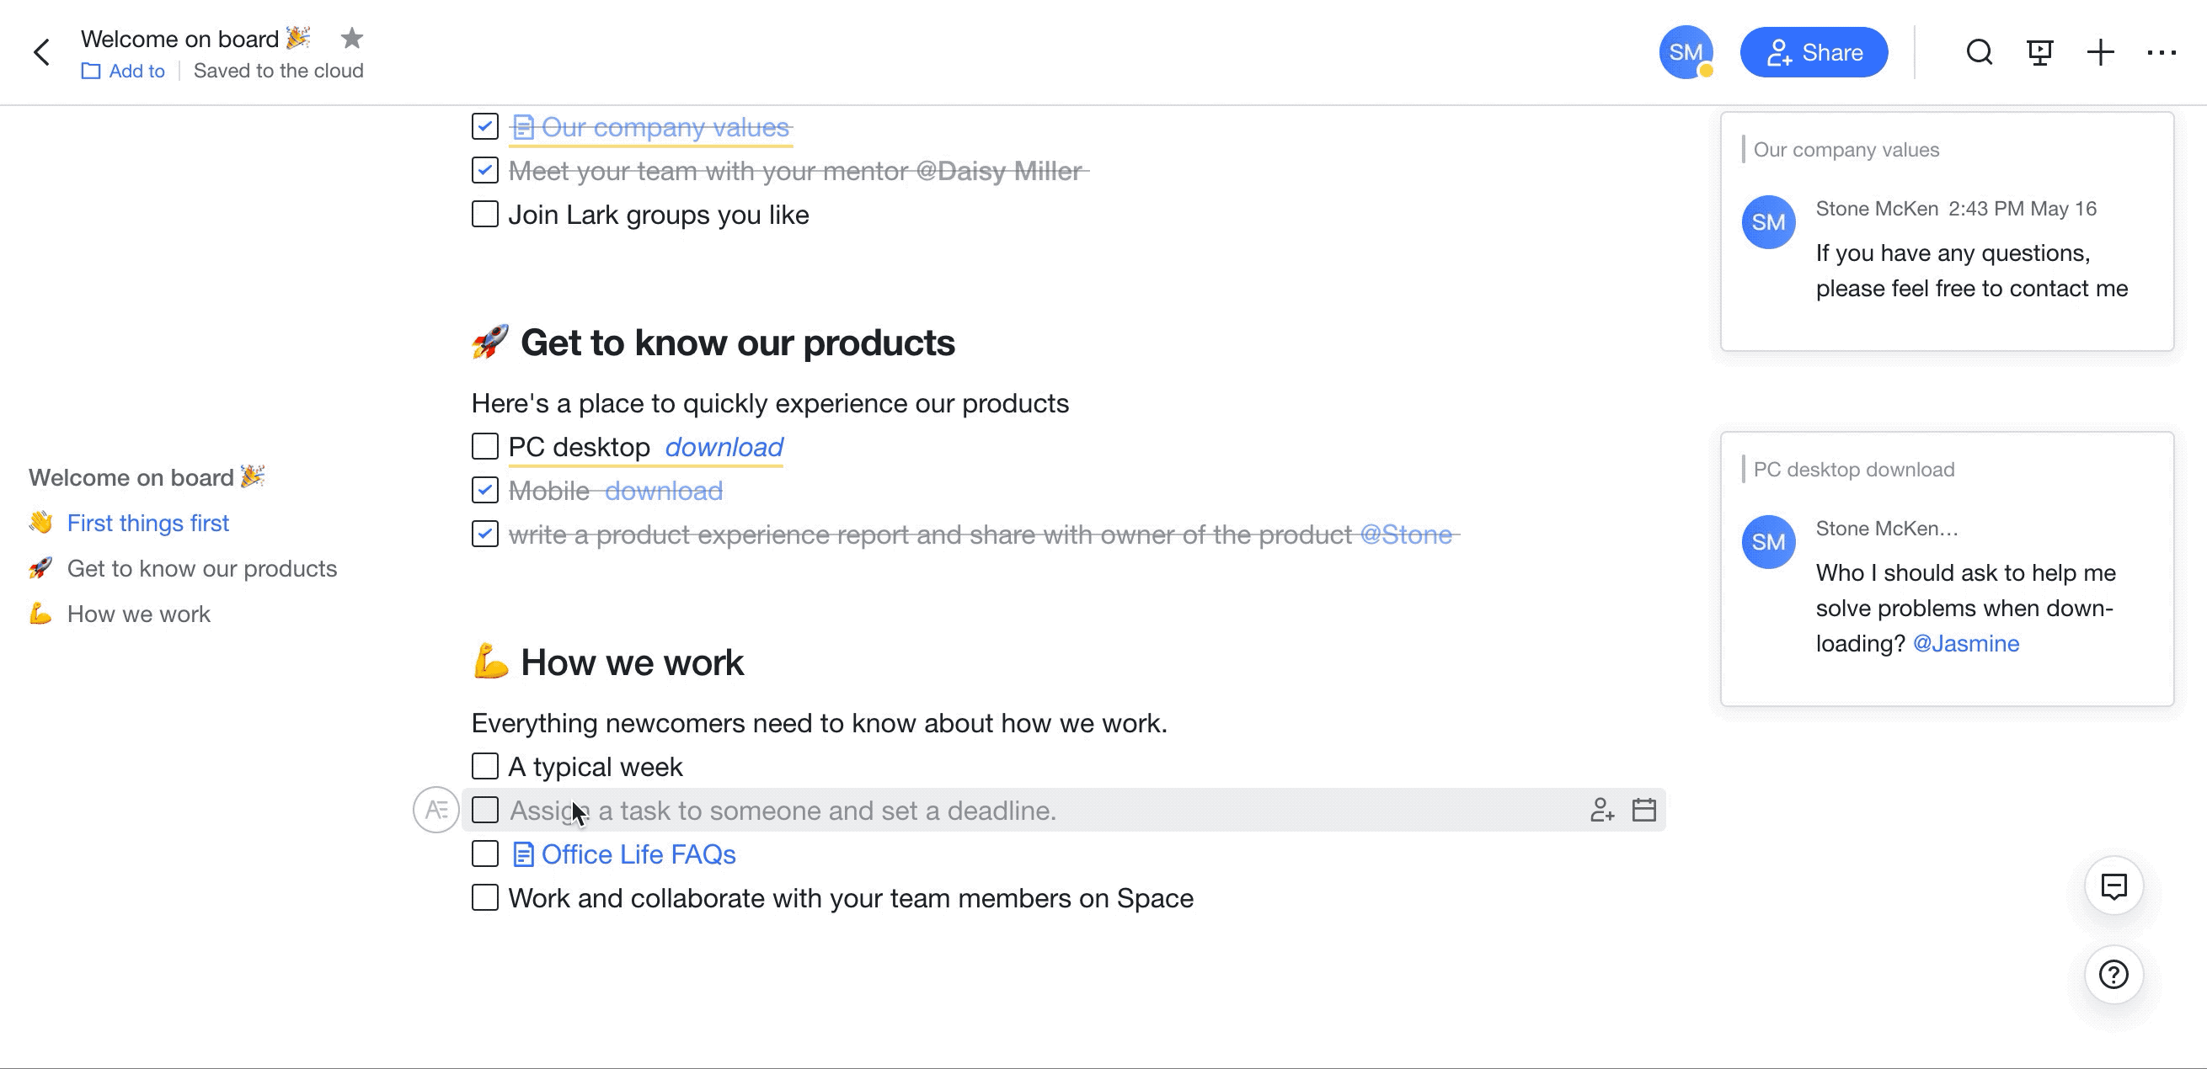The width and height of the screenshot is (2207, 1069).
Task: Check the Join Lark groups checkbox
Action: (x=485, y=214)
